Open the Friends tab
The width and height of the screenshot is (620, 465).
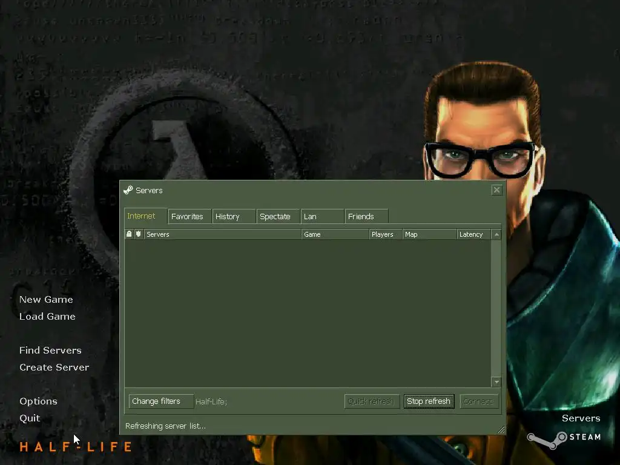(x=366, y=217)
